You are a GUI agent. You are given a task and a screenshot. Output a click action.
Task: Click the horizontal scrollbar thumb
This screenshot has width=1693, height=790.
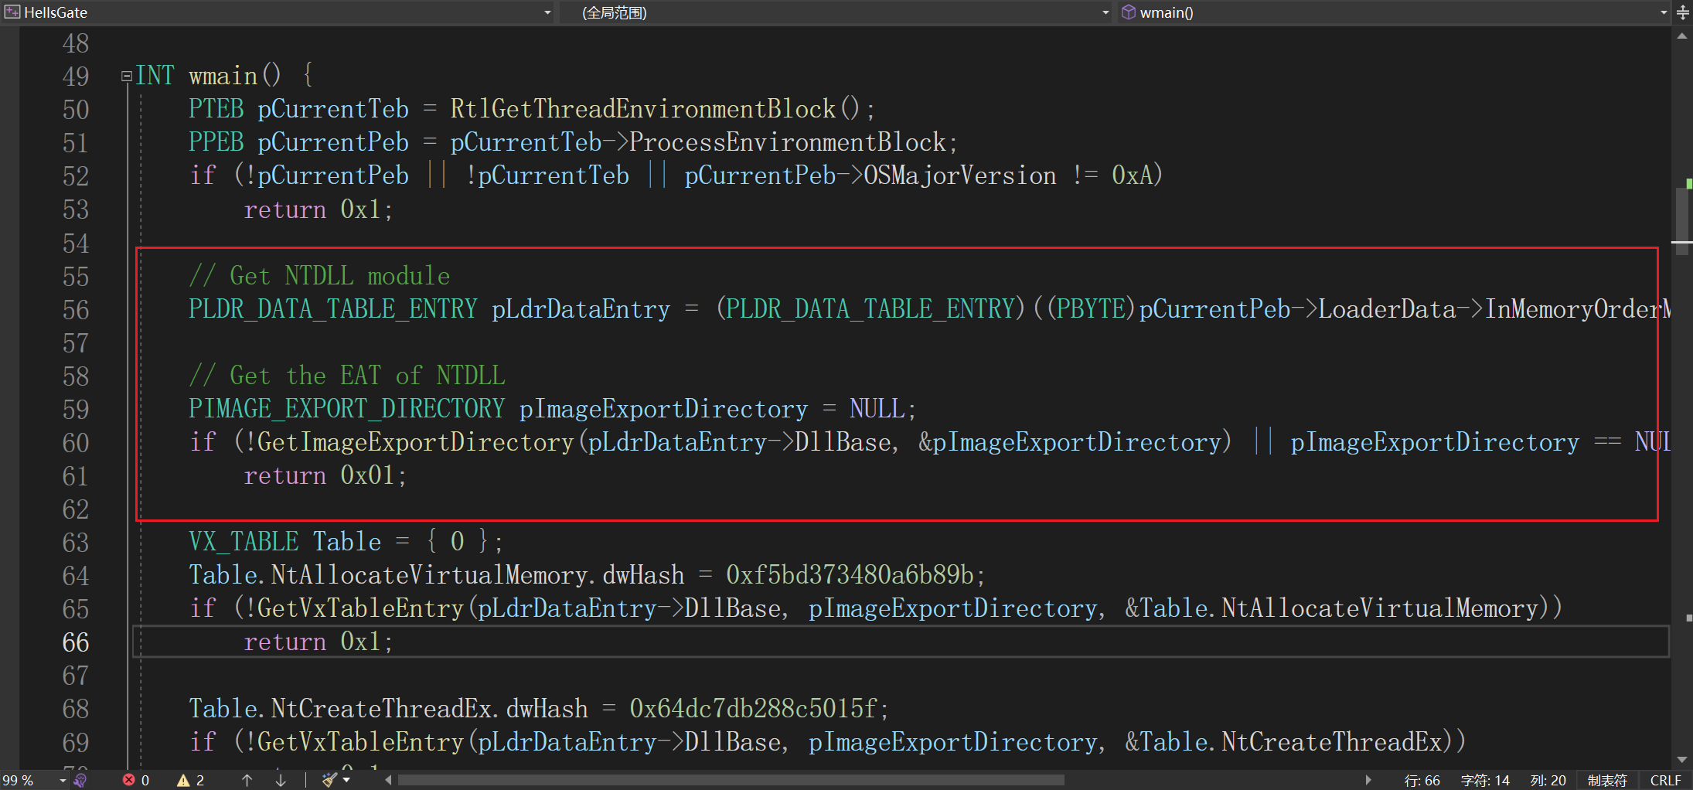pos(731,780)
